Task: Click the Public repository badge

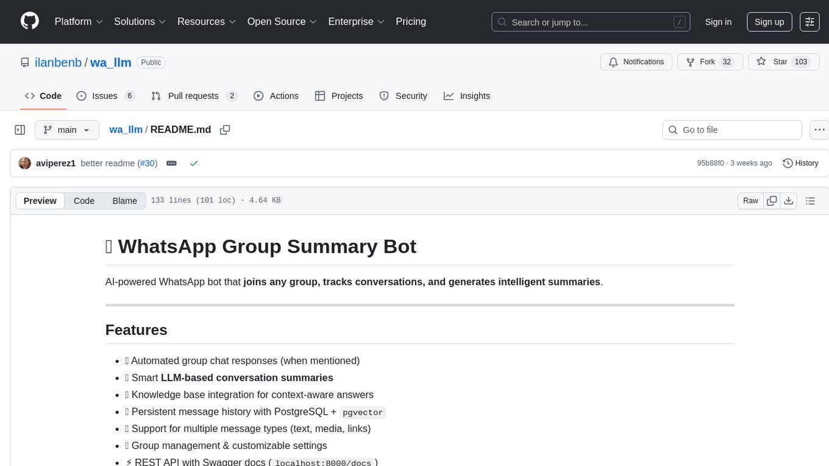Action: [x=151, y=62]
